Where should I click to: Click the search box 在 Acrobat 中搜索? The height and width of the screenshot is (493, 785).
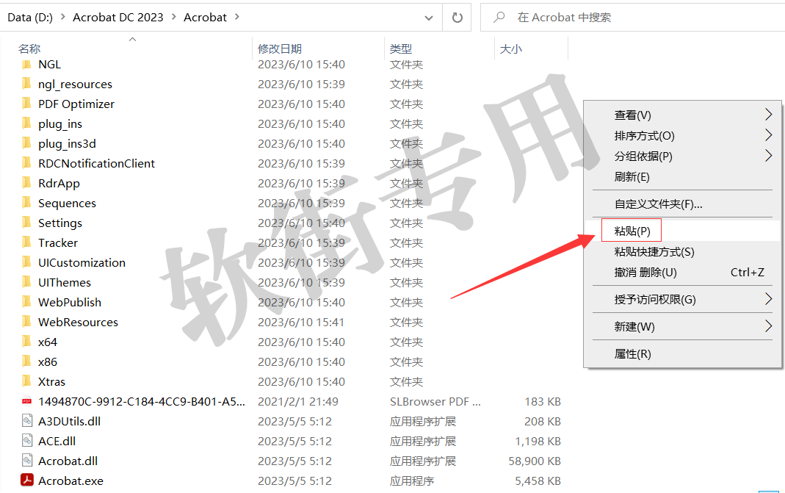[x=632, y=17]
